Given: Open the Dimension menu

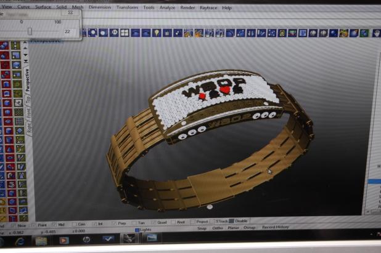Looking at the screenshot, I should coord(100,7).
